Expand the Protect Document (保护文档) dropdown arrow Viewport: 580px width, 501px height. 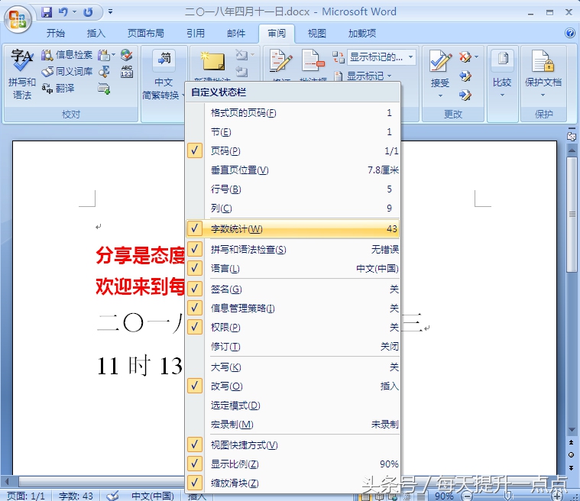(x=543, y=95)
